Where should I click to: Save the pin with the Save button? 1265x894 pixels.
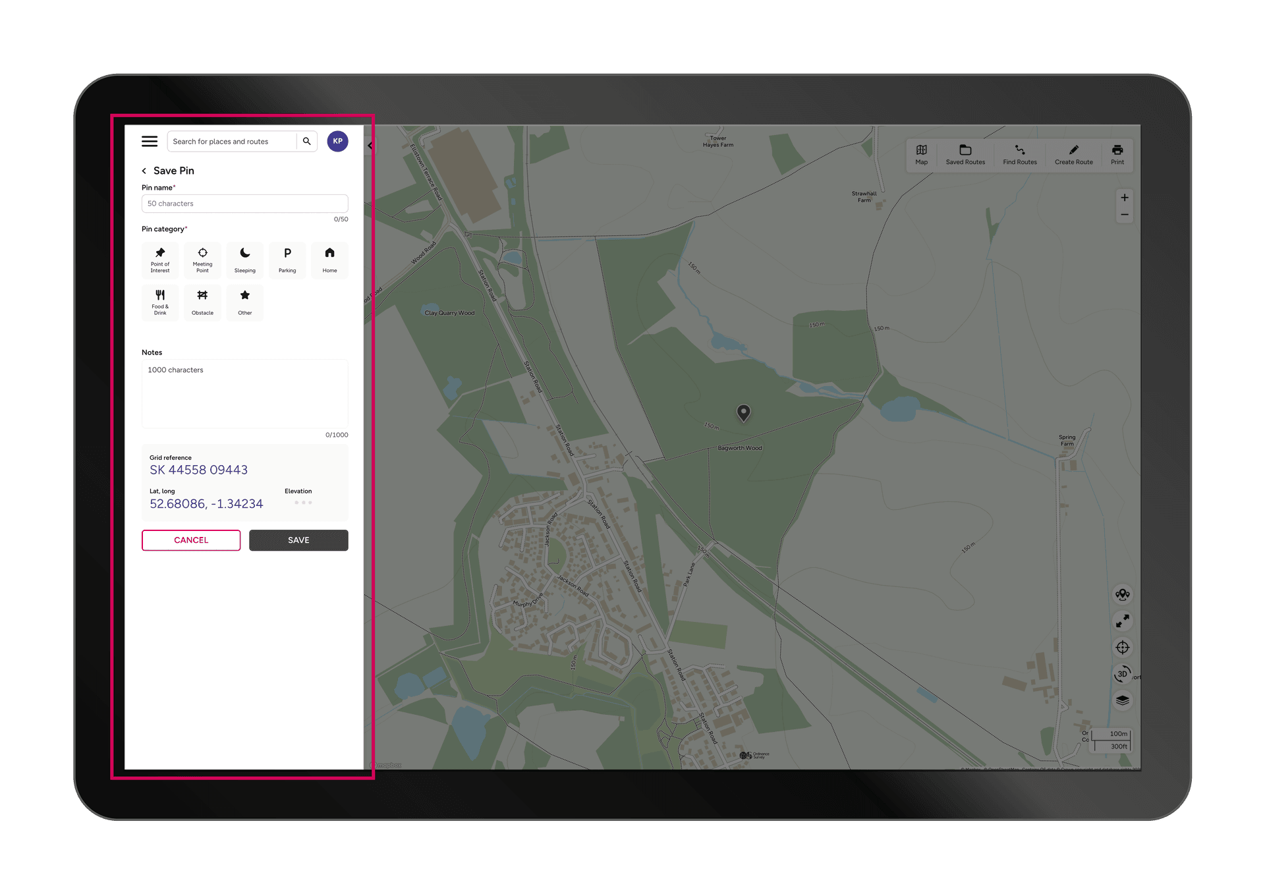pyautogui.click(x=298, y=540)
